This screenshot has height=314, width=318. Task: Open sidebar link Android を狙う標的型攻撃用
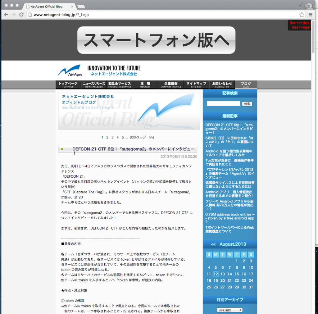point(229,153)
